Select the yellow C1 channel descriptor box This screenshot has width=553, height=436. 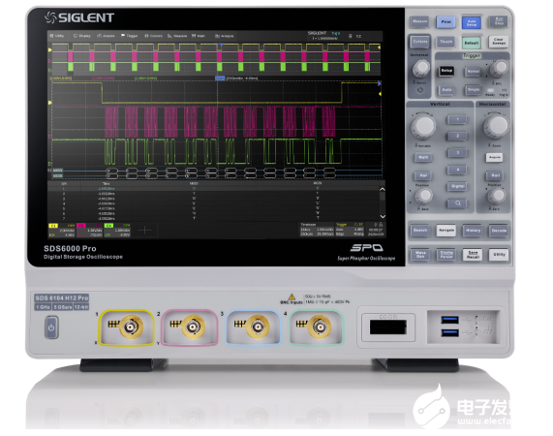point(62,230)
